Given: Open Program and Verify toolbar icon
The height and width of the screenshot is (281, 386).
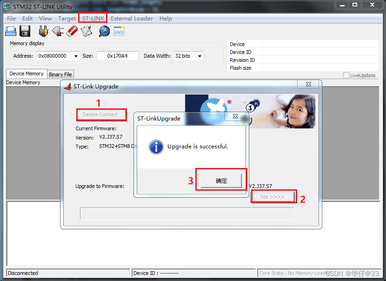Looking at the screenshot, I should (87, 32).
